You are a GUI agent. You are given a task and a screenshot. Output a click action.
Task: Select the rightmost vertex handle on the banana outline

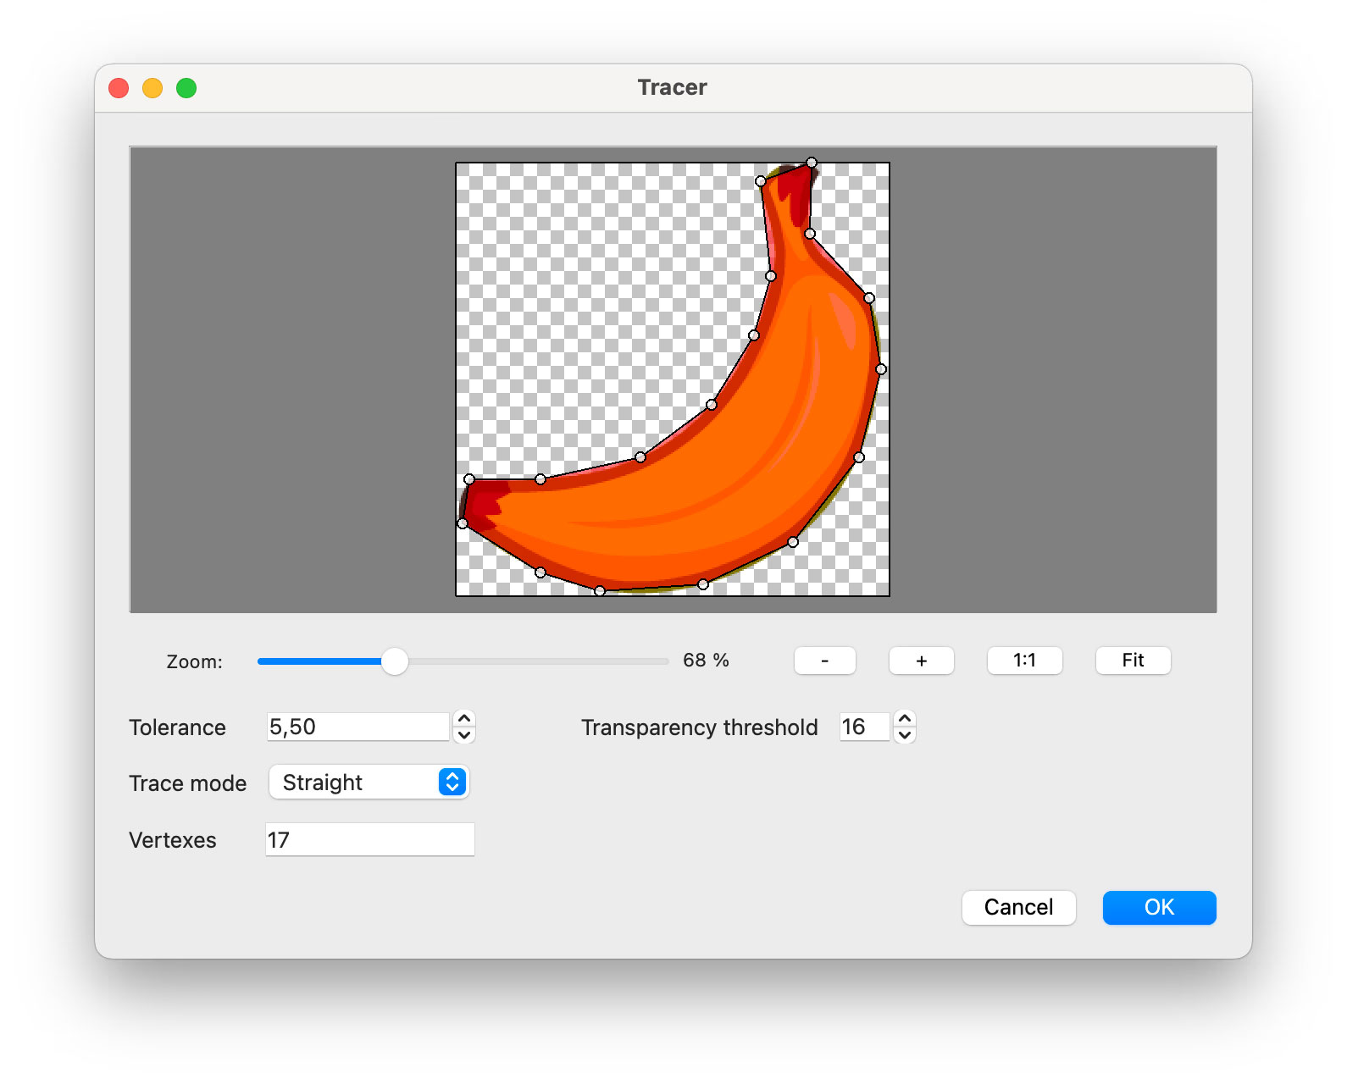click(x=881, y=369)
